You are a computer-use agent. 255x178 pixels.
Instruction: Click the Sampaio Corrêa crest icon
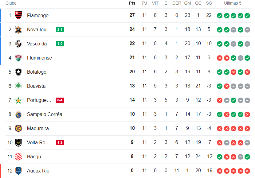18,114
